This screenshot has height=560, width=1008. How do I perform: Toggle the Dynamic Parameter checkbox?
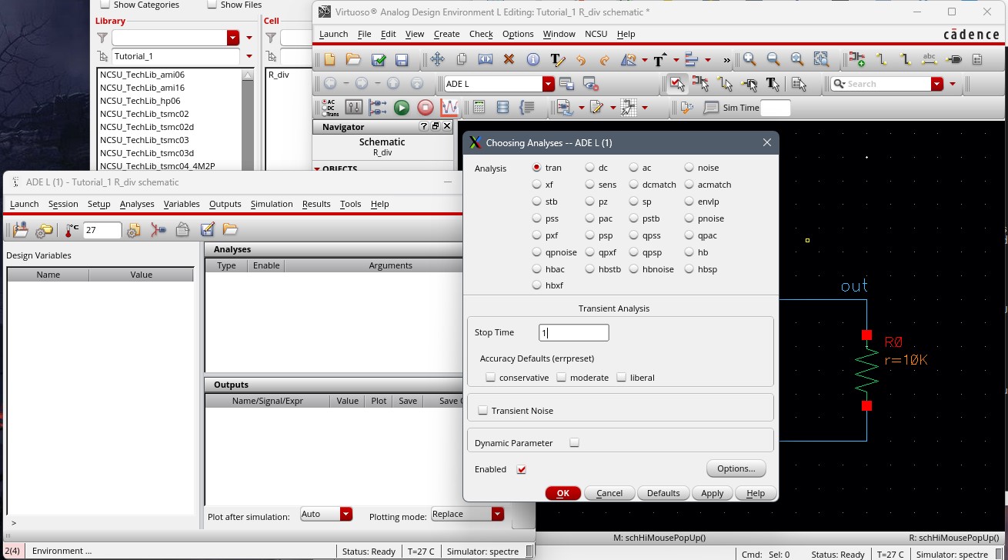574,443
